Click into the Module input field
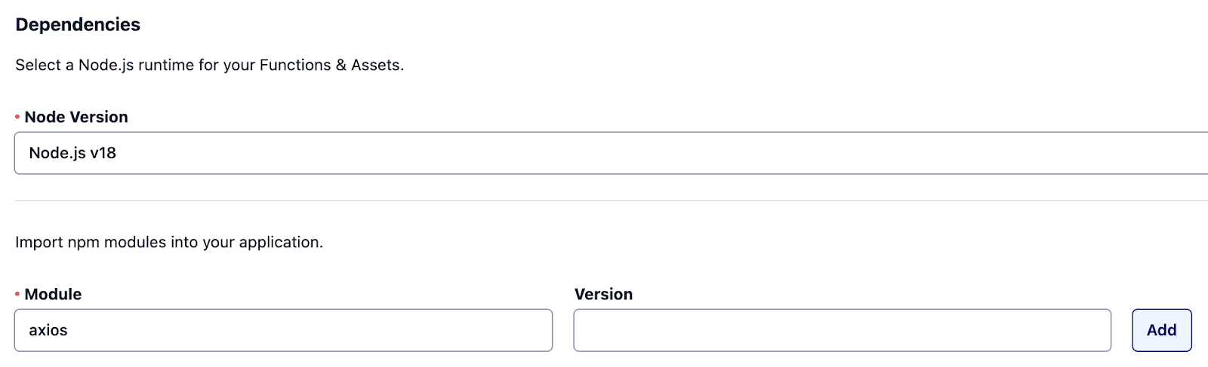This screenshot has height=367, width=1208. click(x=283, y=330)
